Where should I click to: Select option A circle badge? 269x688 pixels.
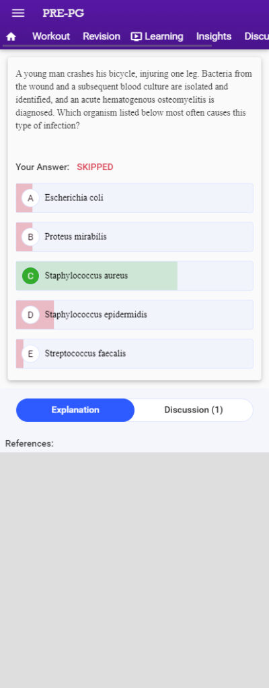[30, 198]
